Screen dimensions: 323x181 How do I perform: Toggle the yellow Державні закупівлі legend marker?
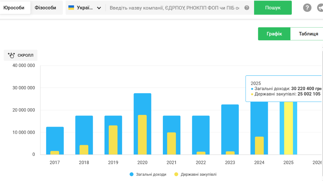[x=176, y=174]
